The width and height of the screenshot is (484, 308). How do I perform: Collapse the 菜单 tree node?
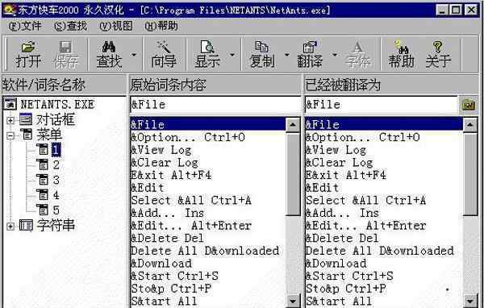click(x=10, y=135)
